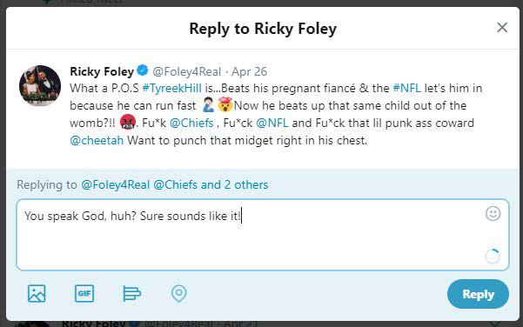This screenshot has height=327, width=523.
Task: Open the Ricky Foley display name
Action: coord(102,71)
